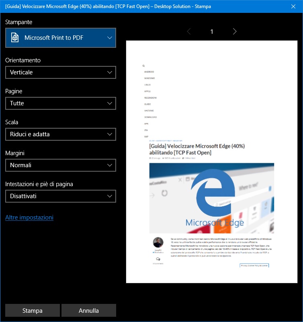Click the search icon in preview

pyautogui.click(x=143, y=66)
